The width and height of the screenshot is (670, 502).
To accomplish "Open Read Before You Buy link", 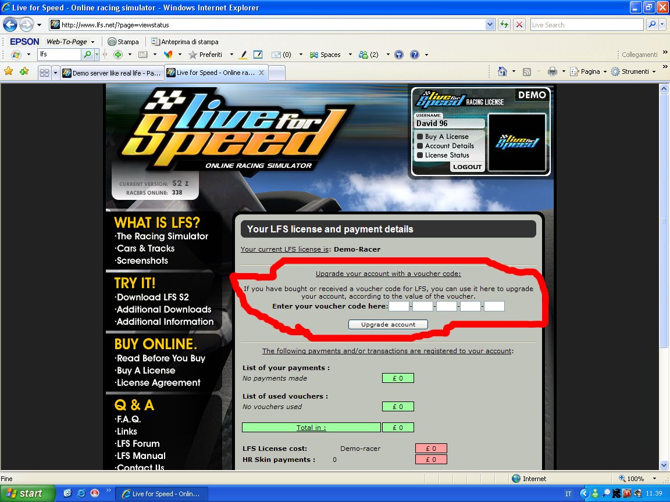I will tap(161, 358).
